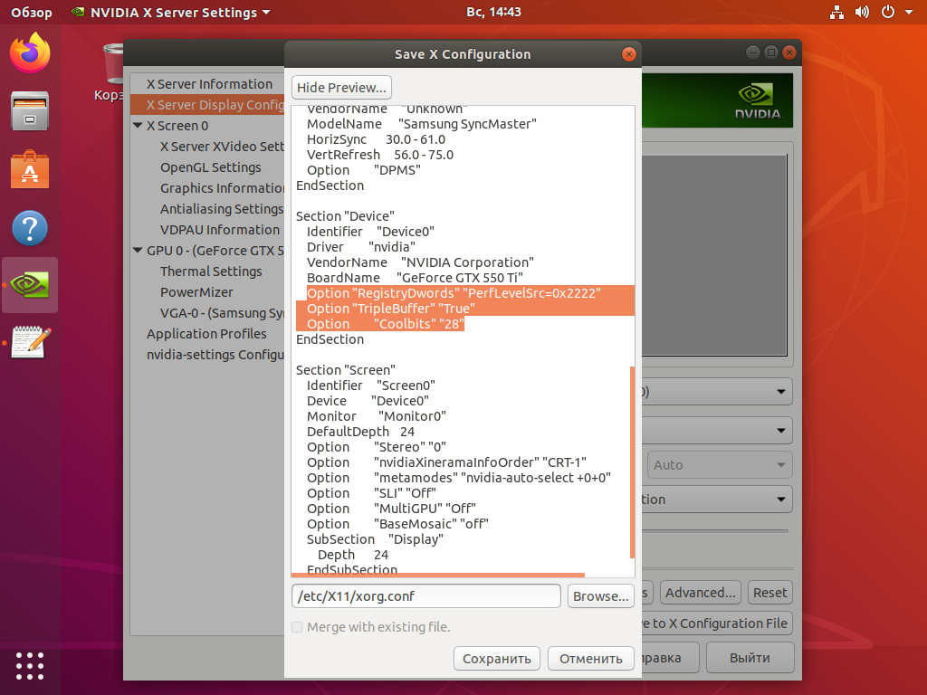927x695 pixels.
Task: Click the metamodes option line
Action: pyautogui.click(x=459, y=478)
